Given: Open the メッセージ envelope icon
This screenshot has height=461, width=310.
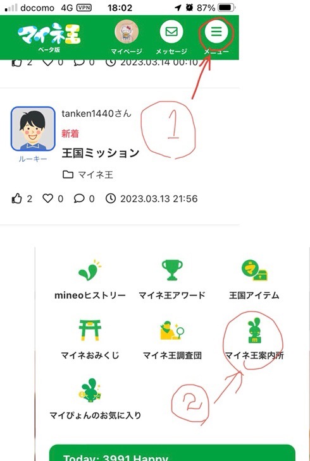Looking at the screenshot, I should coord(171,32).
